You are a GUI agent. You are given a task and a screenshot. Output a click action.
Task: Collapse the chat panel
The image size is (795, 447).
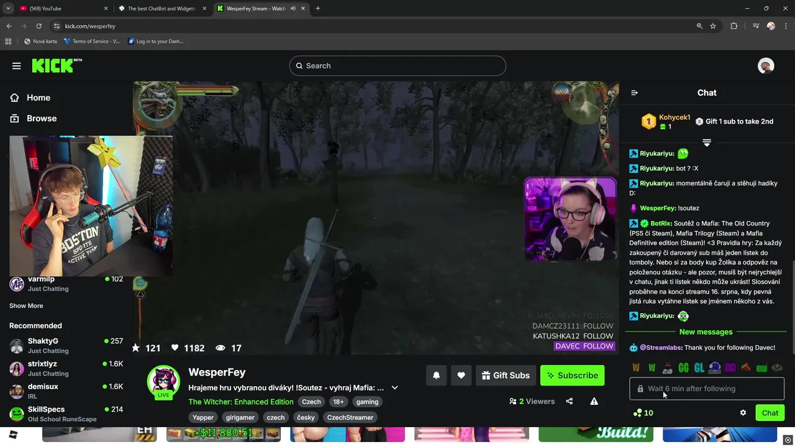point(634,93)
